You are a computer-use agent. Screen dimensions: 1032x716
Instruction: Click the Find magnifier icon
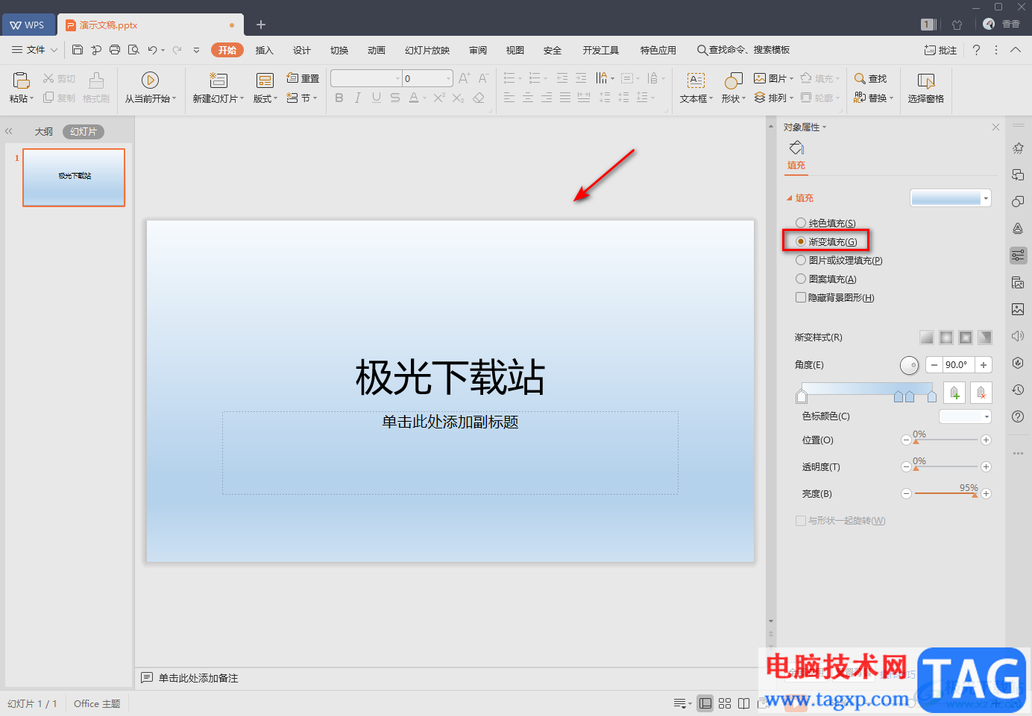point(860,78)
